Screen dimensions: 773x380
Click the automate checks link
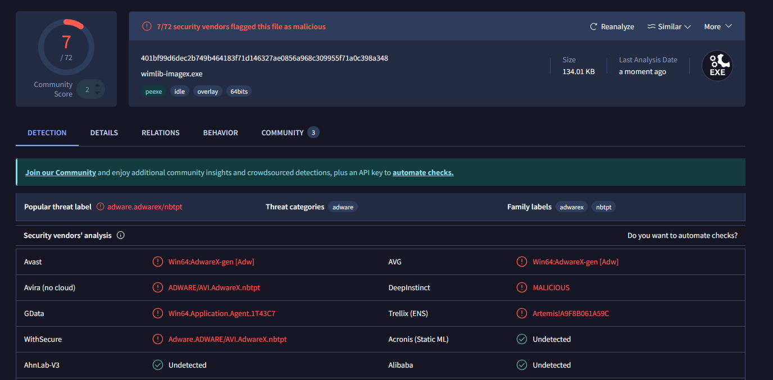point(423,173)
